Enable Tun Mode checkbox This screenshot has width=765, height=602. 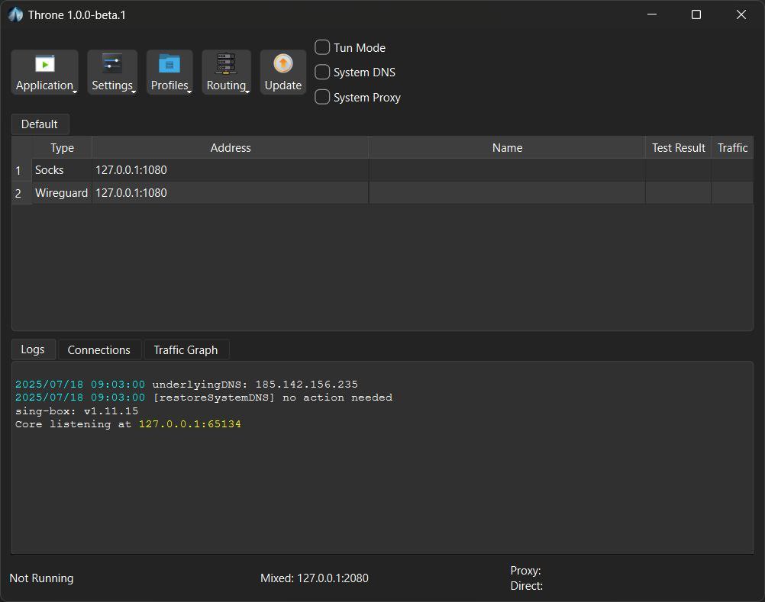tap(323, 47)
